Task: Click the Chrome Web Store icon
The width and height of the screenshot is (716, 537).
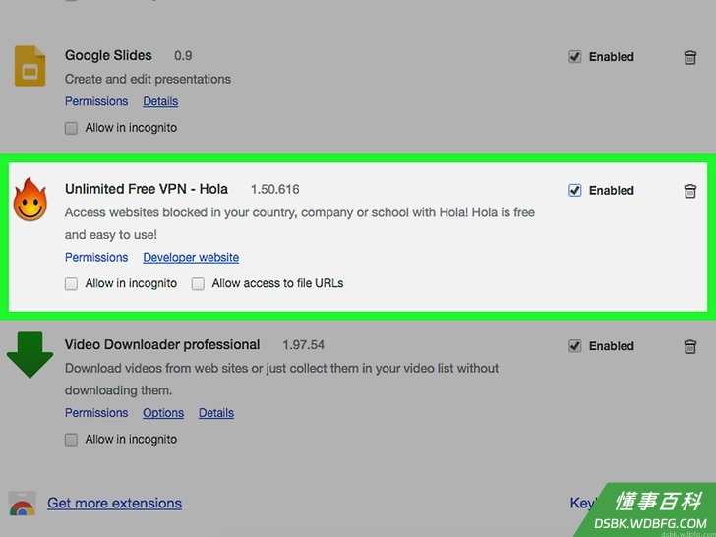Action: click(x=22, y=505)
